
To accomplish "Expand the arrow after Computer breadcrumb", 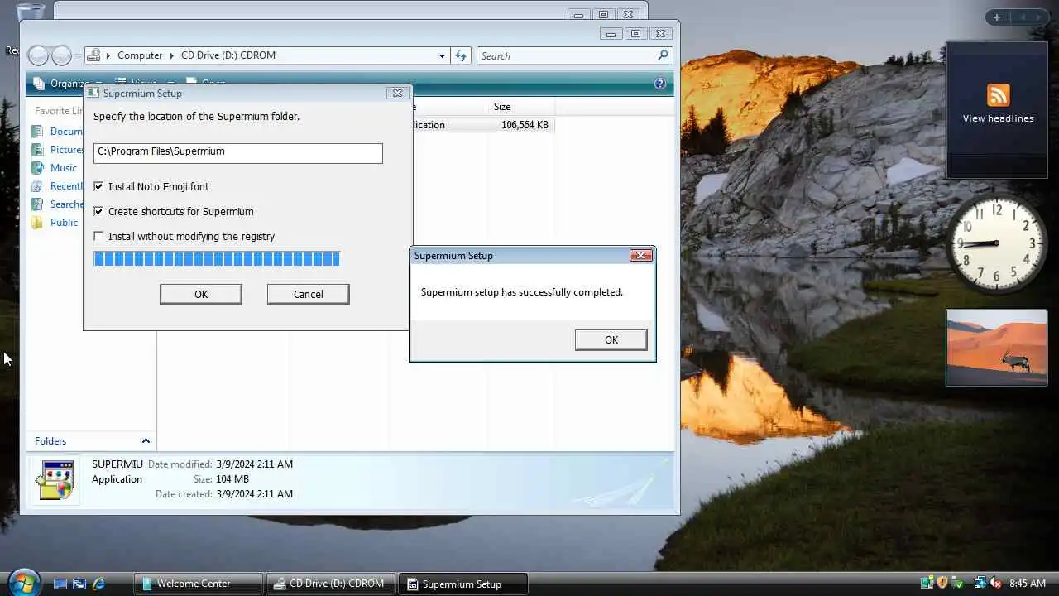I will pos(173,55).
